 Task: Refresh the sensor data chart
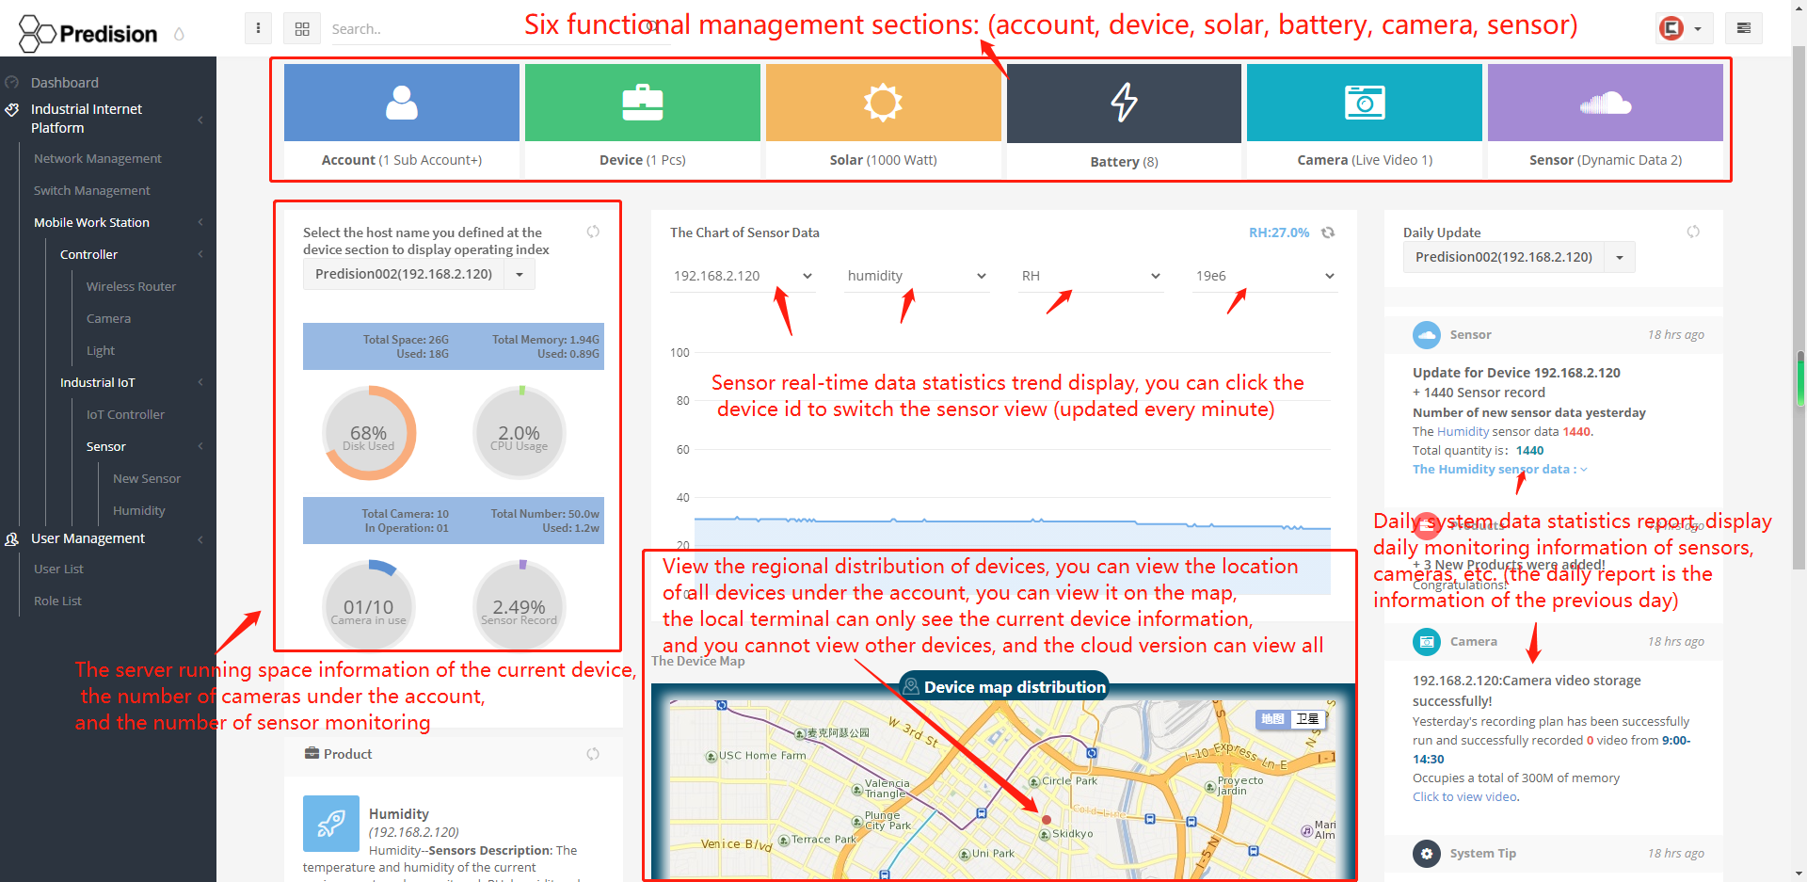pos(1328,233)
